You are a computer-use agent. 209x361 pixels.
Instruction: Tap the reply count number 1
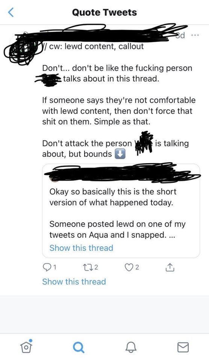(x=54, y=267)
